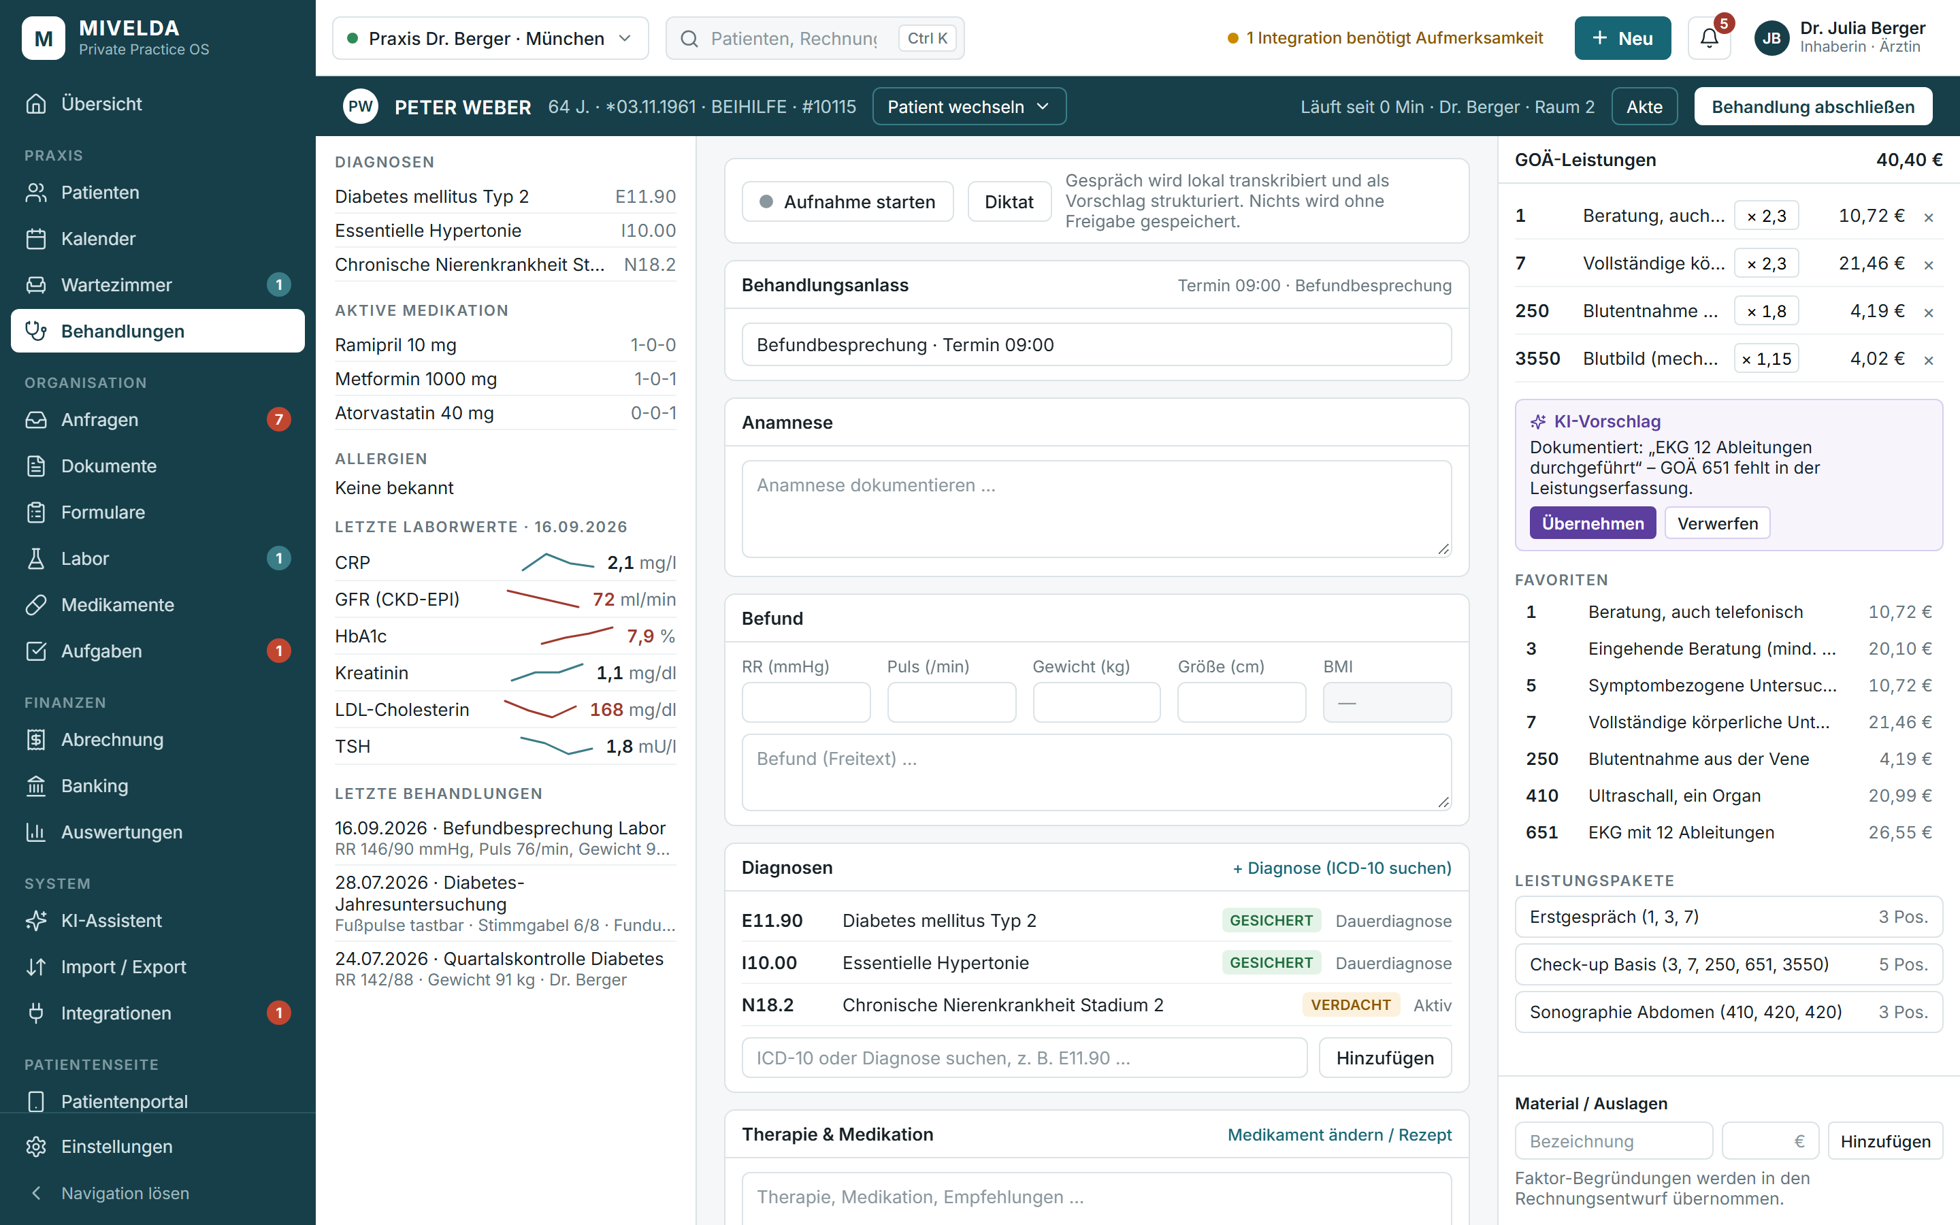
Task: Click the MIVELDA logo
Action: (44, 38)
